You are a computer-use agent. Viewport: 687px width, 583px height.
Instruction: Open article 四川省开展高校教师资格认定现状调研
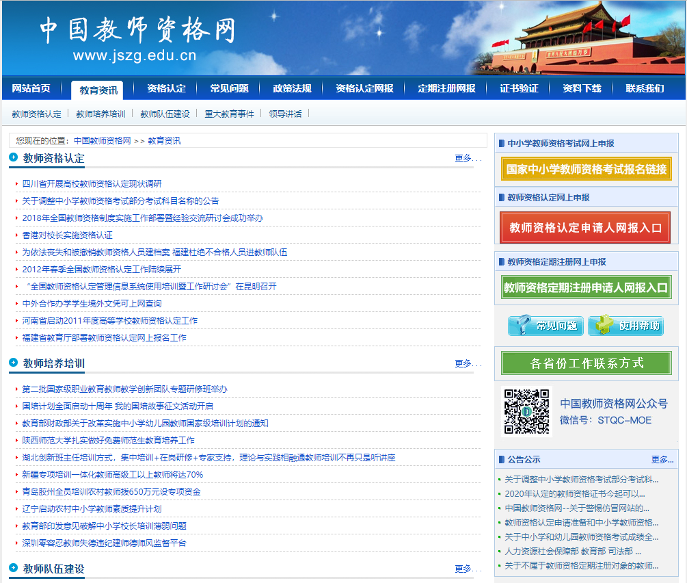[92, 184]
